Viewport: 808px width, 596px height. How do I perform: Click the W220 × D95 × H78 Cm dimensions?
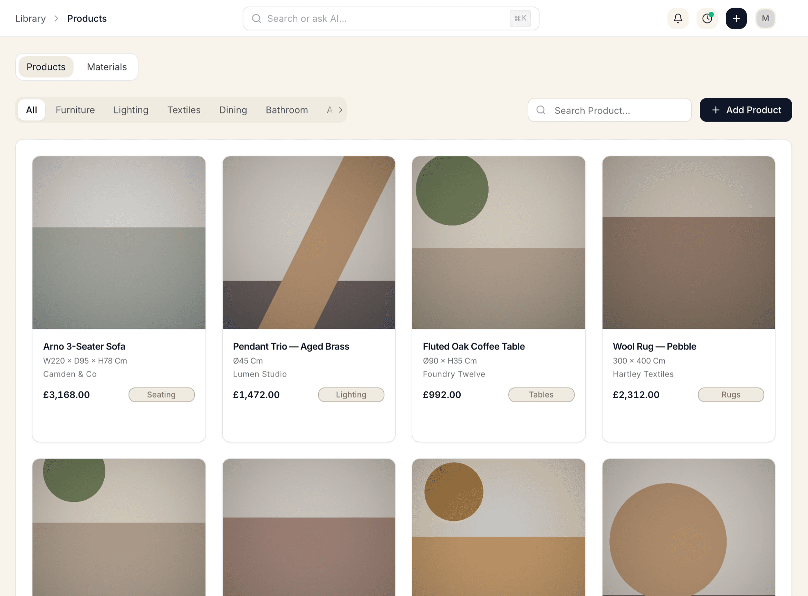tap(85, 361)
